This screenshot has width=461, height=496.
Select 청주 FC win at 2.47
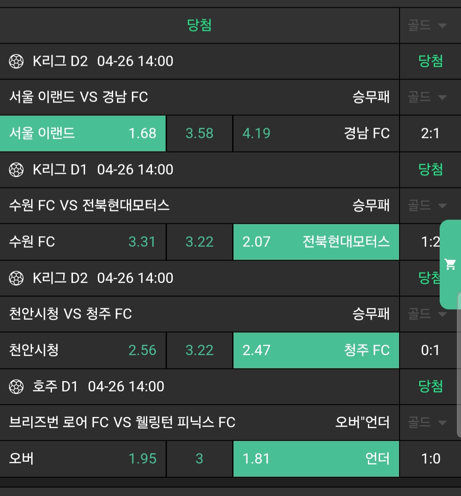(316, 350)
